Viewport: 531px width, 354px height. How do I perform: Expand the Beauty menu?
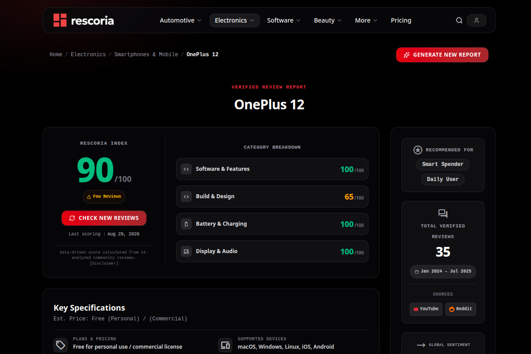tap(328, 20)
